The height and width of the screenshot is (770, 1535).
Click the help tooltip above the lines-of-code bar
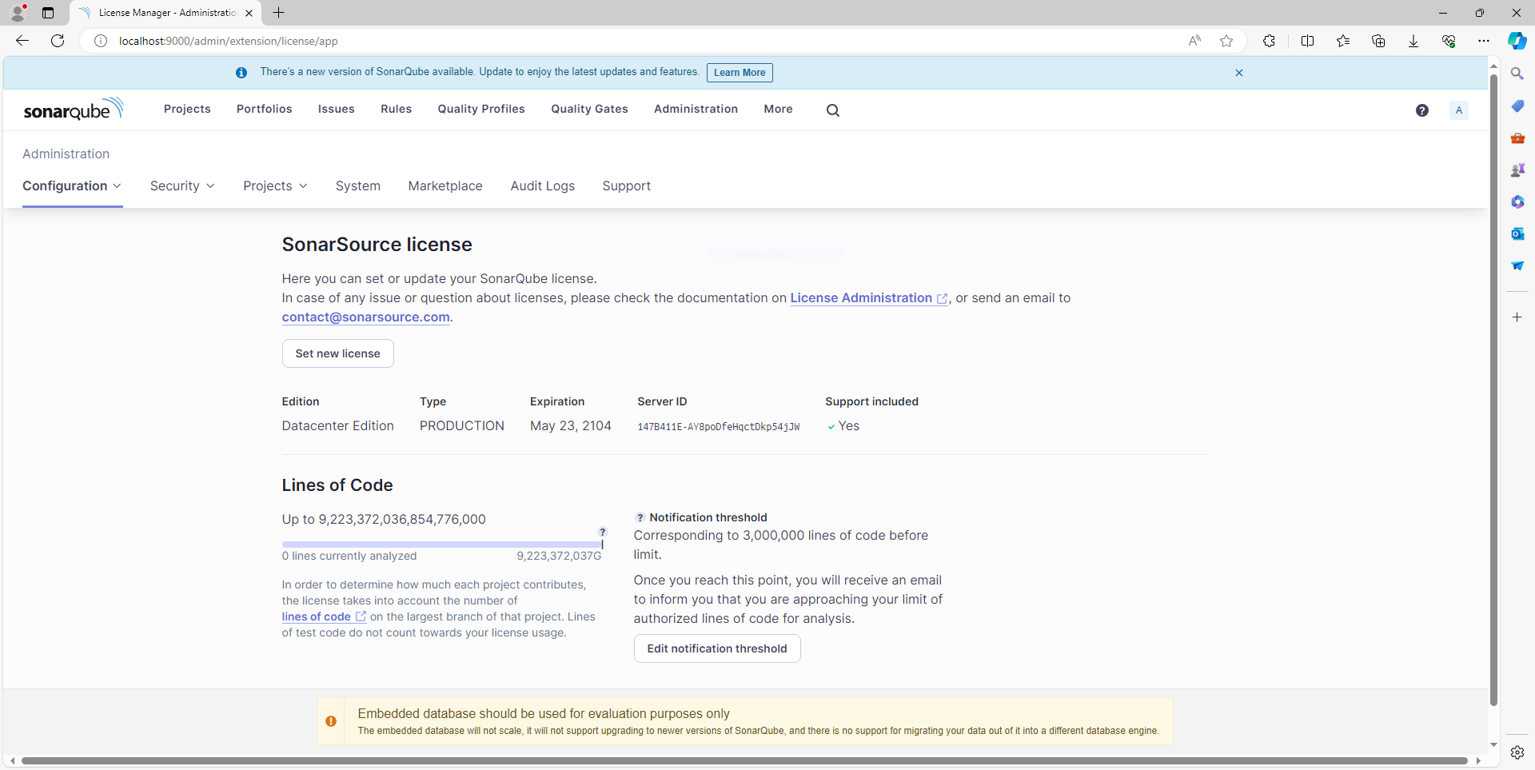click(603, 532)
